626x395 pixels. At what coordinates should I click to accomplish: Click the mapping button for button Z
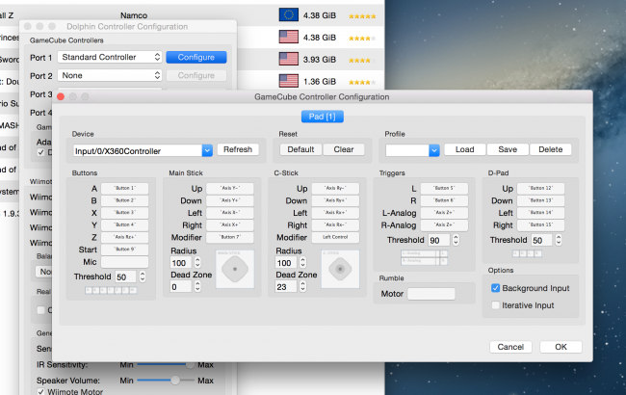(x=125, y=237)
